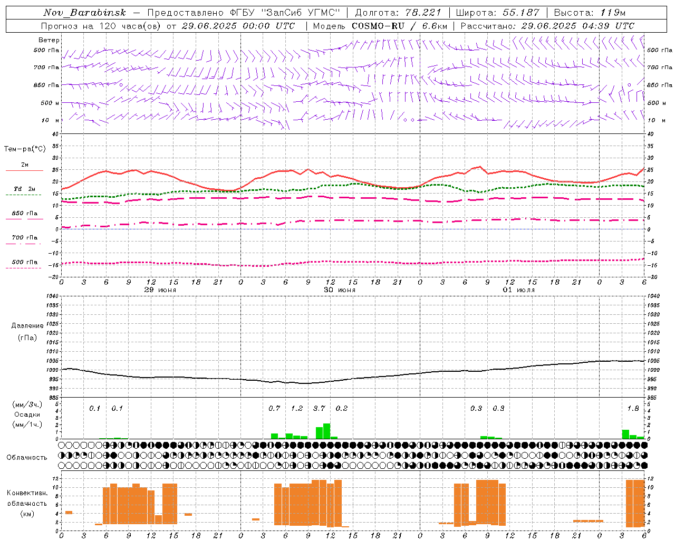Click the 'Широта: 55.187' header value
Viewport: 675px width, 540px height.
pyautogui.click(x=498, y=13)
